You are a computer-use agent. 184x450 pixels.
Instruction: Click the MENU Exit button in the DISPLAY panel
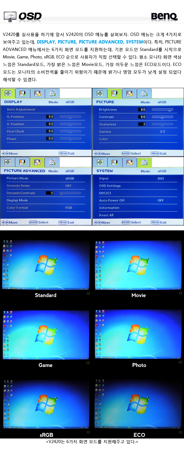tap(66, 153)
